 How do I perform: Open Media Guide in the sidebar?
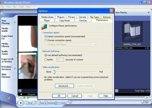coord(5,30)
